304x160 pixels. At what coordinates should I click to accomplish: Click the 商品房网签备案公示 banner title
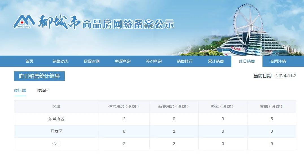pos(128,25)
